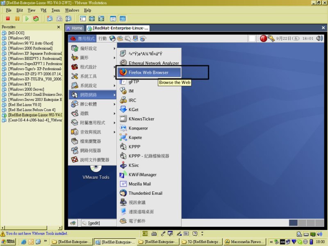The width and height of the screenshot is (328, 246).
Task: Click the Reset virtual machine toolbar icon
Action: click(x=36, y=18)
